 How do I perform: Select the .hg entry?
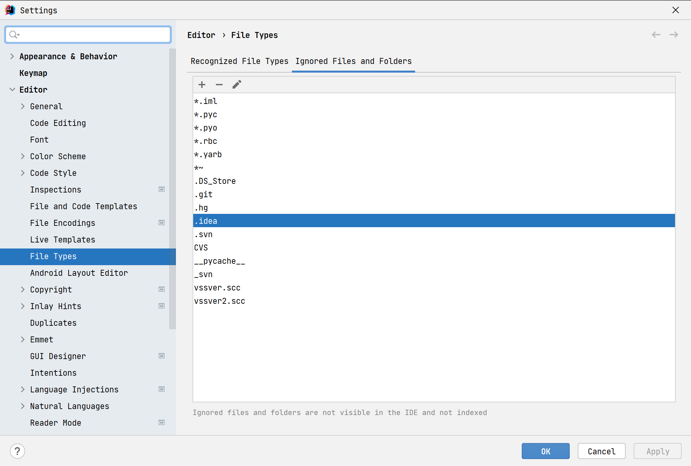pos(434,208)
